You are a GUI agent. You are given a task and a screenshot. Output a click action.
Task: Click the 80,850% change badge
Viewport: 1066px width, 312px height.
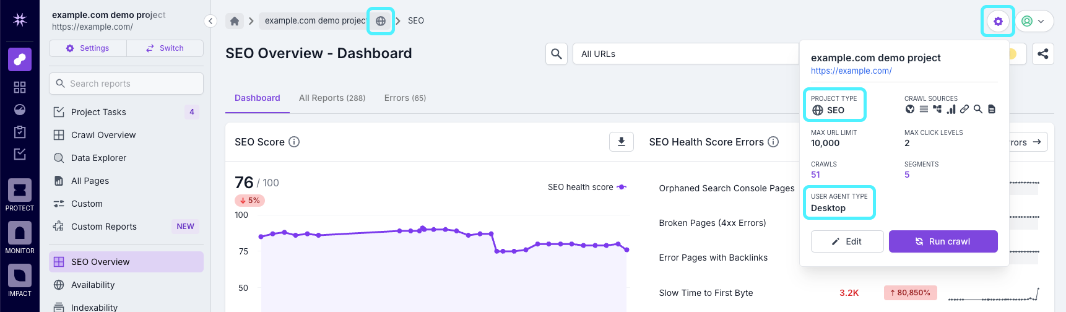910,293
